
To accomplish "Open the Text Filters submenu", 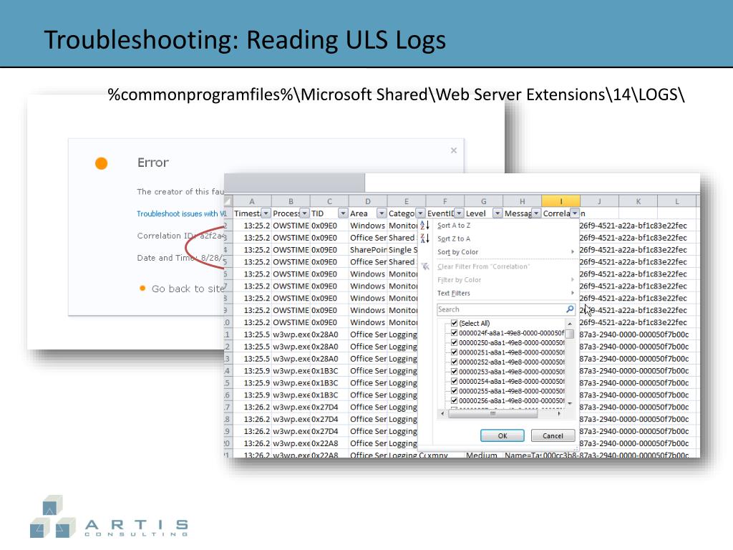I will point(505,293).
